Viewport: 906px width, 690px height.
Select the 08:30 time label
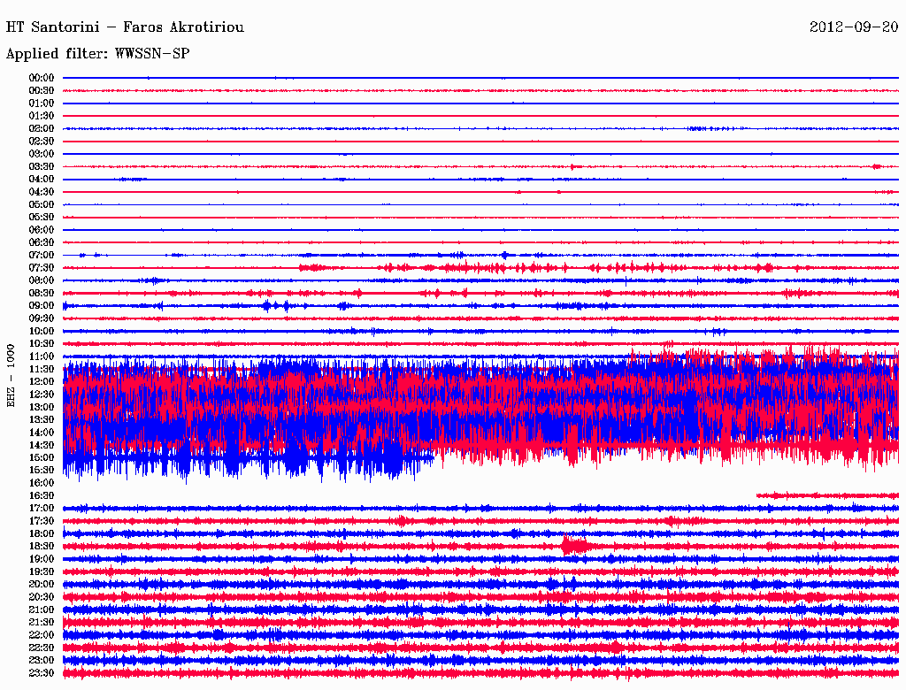coord(42,294)
